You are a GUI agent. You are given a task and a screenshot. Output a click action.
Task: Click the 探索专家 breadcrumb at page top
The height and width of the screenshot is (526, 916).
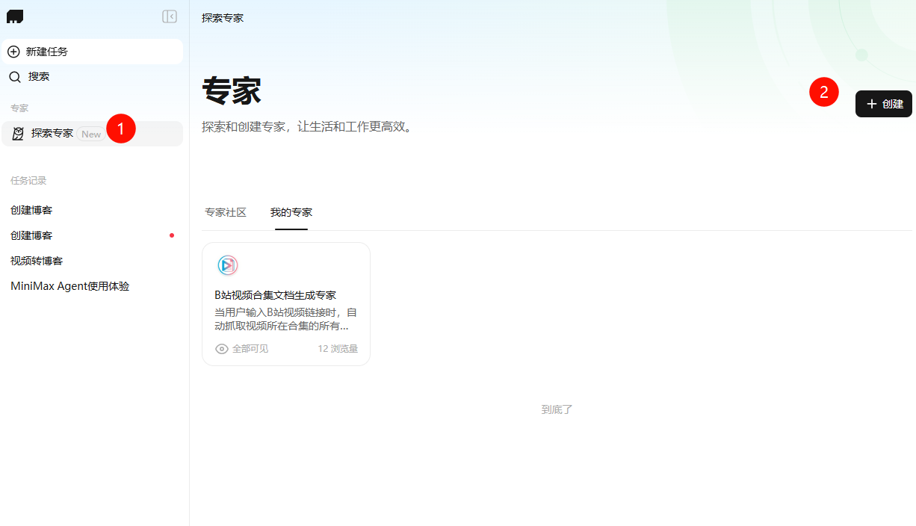click(x=223, y=17)
